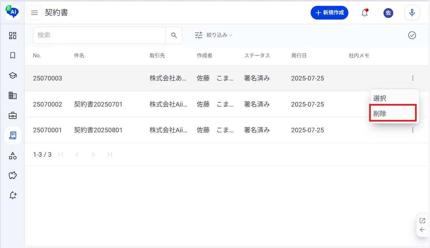Click 2025-07-25 date in row 25070001

[x=308, y=130]
